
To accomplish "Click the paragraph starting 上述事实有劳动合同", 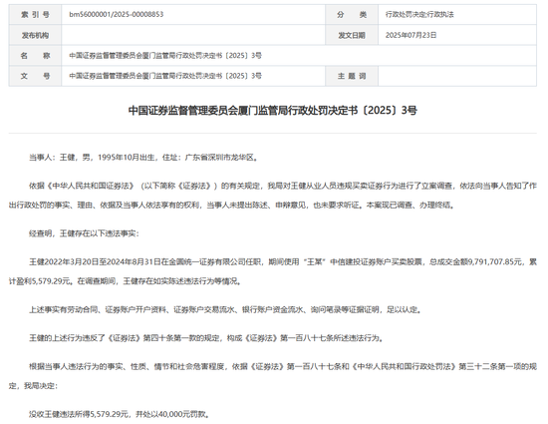I will (x=225, y=309).
